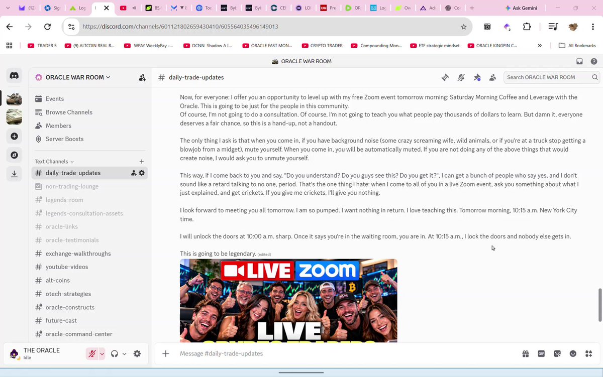
Task: Open the Events page
Action: coord(90,99)
